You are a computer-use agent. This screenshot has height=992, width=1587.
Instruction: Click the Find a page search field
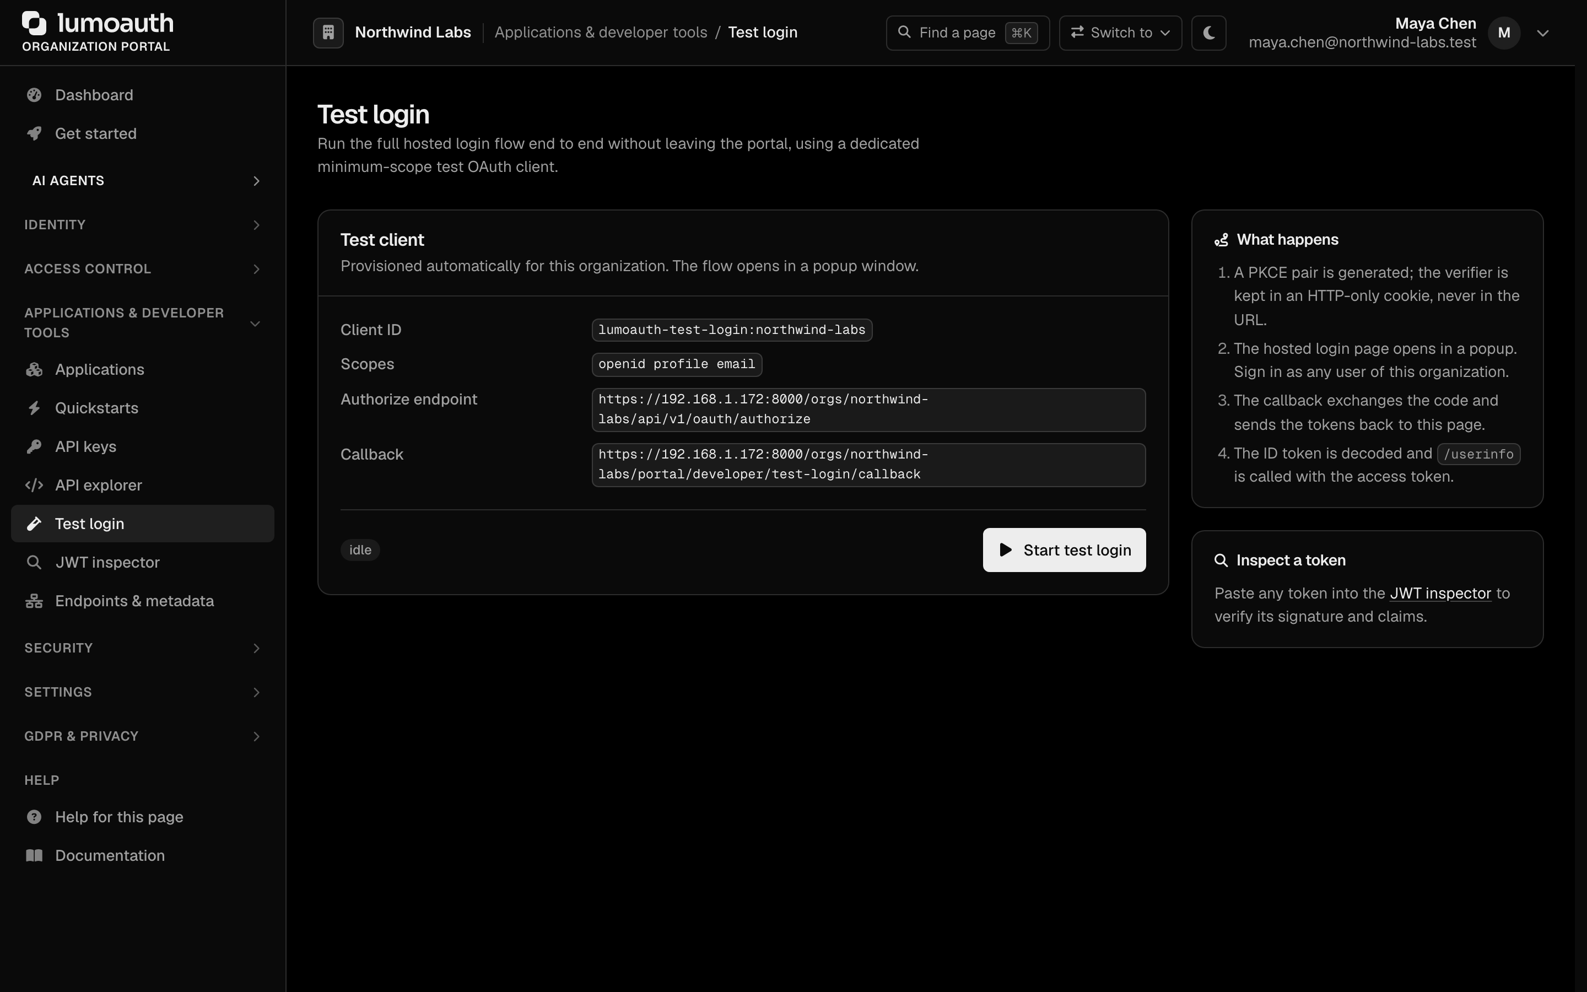[x=967, y=33]
